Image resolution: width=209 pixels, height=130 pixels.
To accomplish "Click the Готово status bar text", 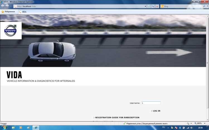I will coord(3,124).
